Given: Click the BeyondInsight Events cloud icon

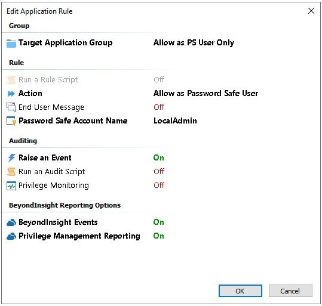Looking at the screenshot, I should (x=11, y=222).
